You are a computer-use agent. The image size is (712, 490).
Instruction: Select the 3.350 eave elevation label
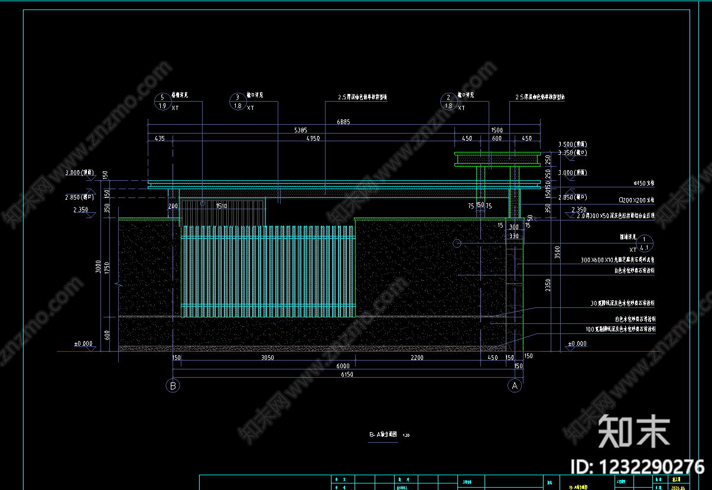573,152
